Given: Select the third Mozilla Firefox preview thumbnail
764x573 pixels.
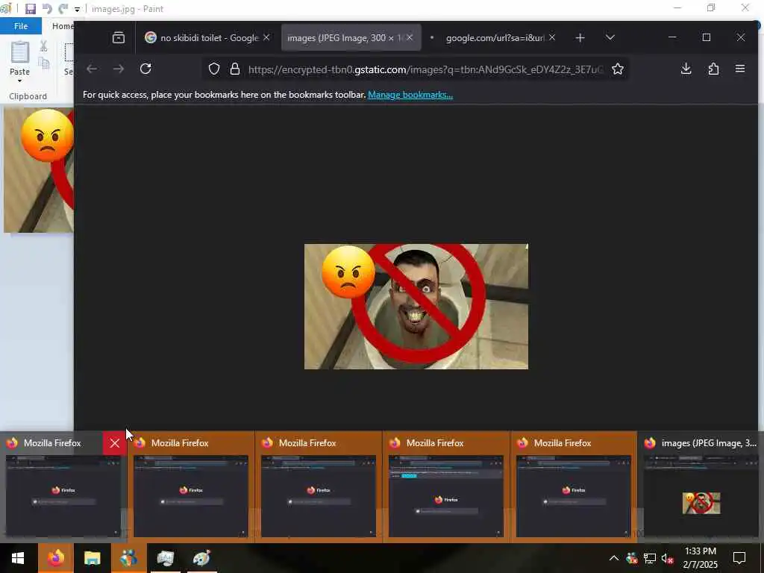Looking at the screenshot, I should (319, 495).
